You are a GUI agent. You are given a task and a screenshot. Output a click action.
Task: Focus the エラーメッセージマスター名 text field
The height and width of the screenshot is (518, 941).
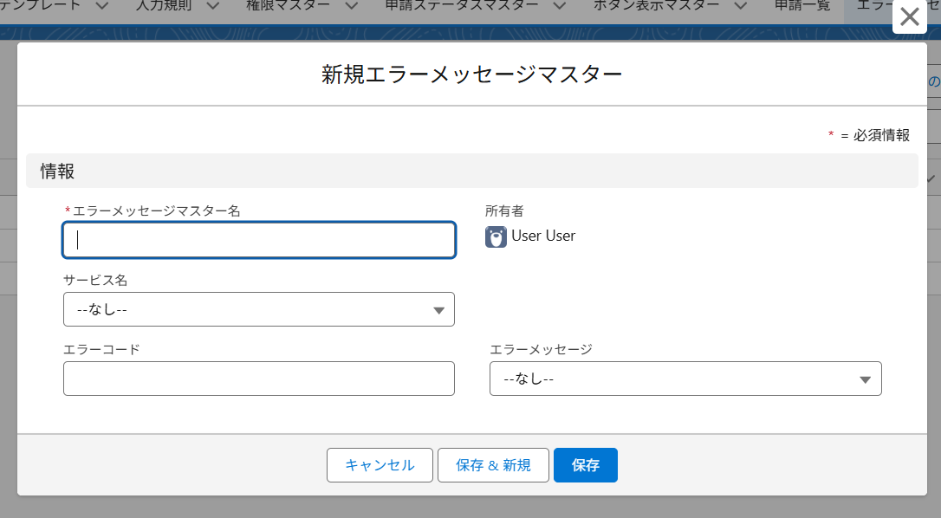258,240
